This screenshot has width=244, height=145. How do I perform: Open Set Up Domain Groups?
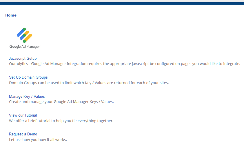[x=28, y=77]
